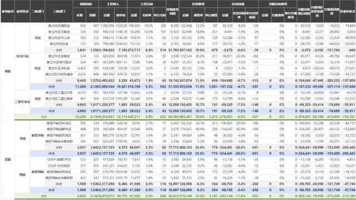Click the 三星专卖店 business type cell
This screenshot has height=200, width=356.
(x=22, y=102)
